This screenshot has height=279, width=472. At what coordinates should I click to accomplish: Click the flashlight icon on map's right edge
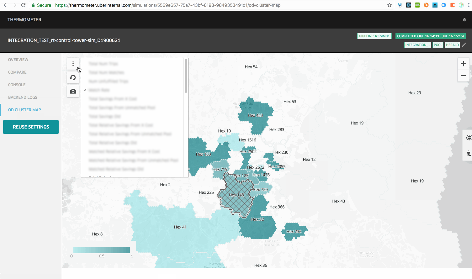pyautogui.click(x=469, y=153)
